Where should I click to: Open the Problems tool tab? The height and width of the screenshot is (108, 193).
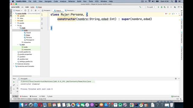[24, 96]
